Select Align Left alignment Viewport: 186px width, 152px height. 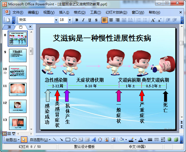(x=105, y=20)
